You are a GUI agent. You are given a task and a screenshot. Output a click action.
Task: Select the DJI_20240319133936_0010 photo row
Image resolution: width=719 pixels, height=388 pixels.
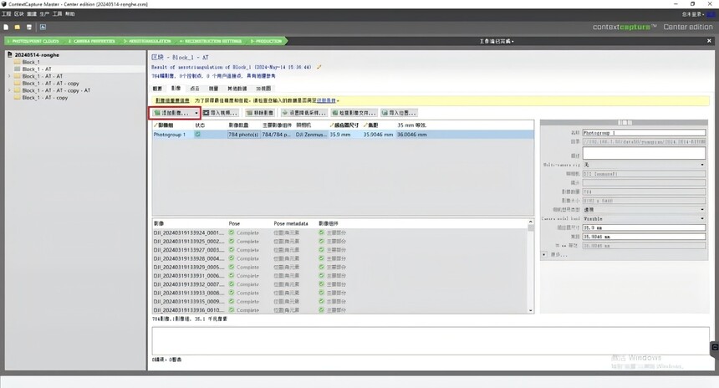[x=339, y=310]
